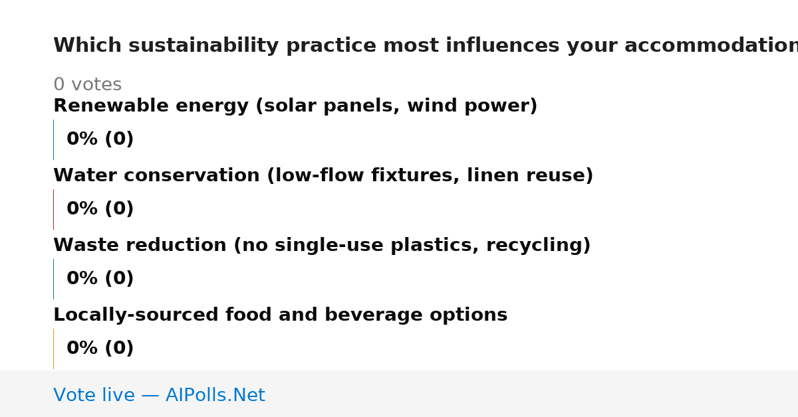Image resolution: width=798 pixels, height=417 pixels.
Task: Click the gray footer bar
Action: click(399, 394)
